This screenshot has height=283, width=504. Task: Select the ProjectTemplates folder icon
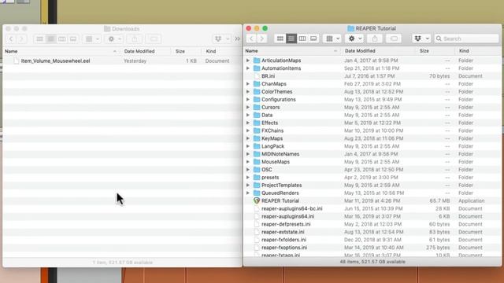coord(257,186)
